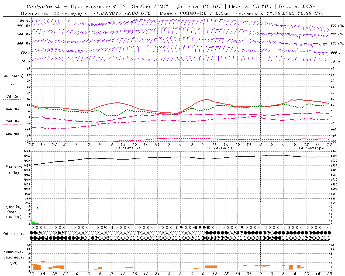The image size is (345, 276).
Task: Click the 850 гПа temperature legend entry
Action: (x=13, y=109)
